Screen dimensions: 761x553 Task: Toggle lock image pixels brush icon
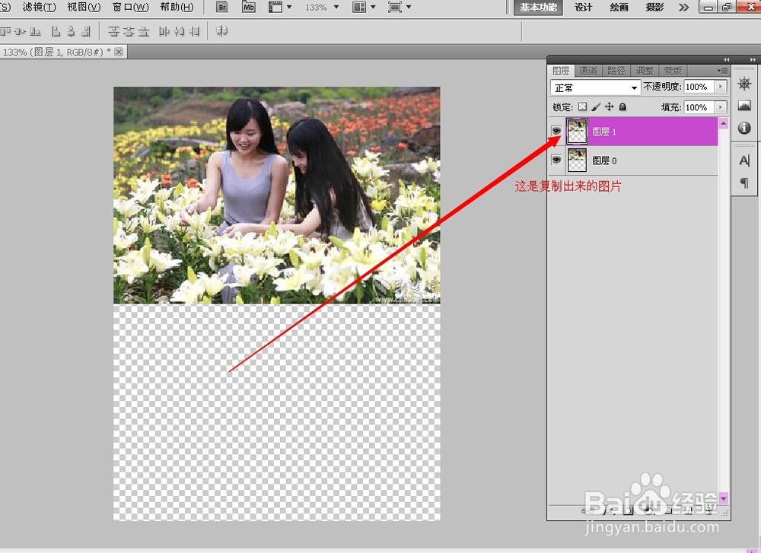[x=596, y=106]
